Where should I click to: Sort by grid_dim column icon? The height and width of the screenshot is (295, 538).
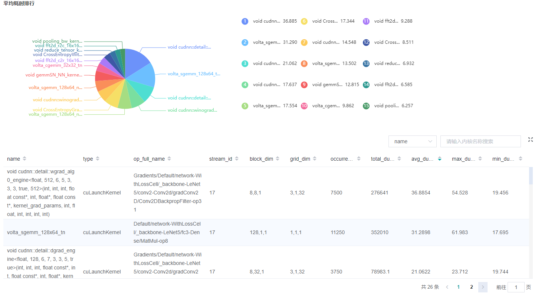click(x=315, y=159)
